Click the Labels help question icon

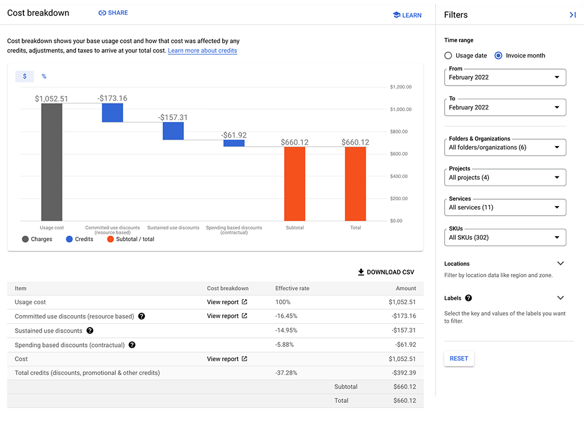point(469,298)
